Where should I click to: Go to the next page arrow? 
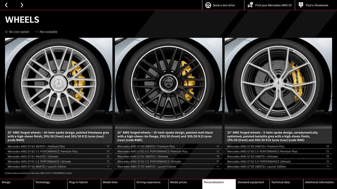pyautogui.click(x=22, y=5)
